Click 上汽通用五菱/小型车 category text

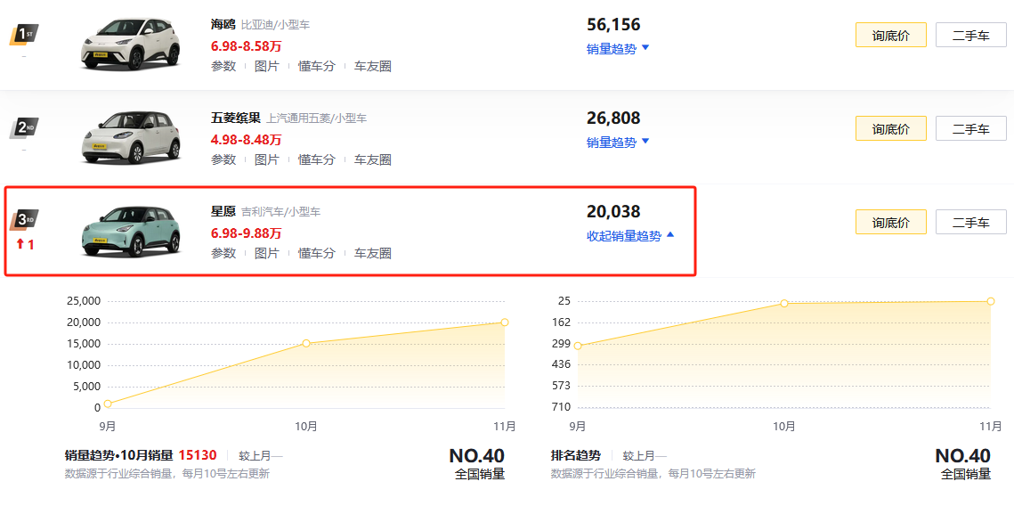point(316,119)
